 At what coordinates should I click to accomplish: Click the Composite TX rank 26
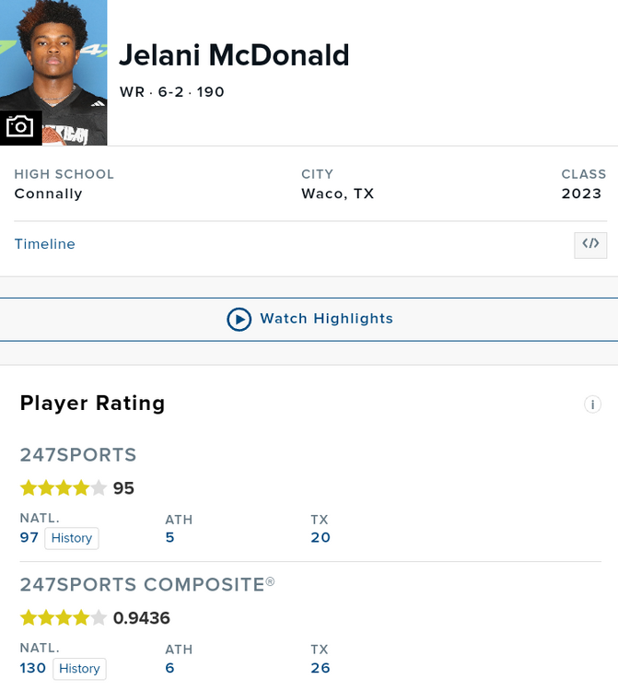pos(321,668)
